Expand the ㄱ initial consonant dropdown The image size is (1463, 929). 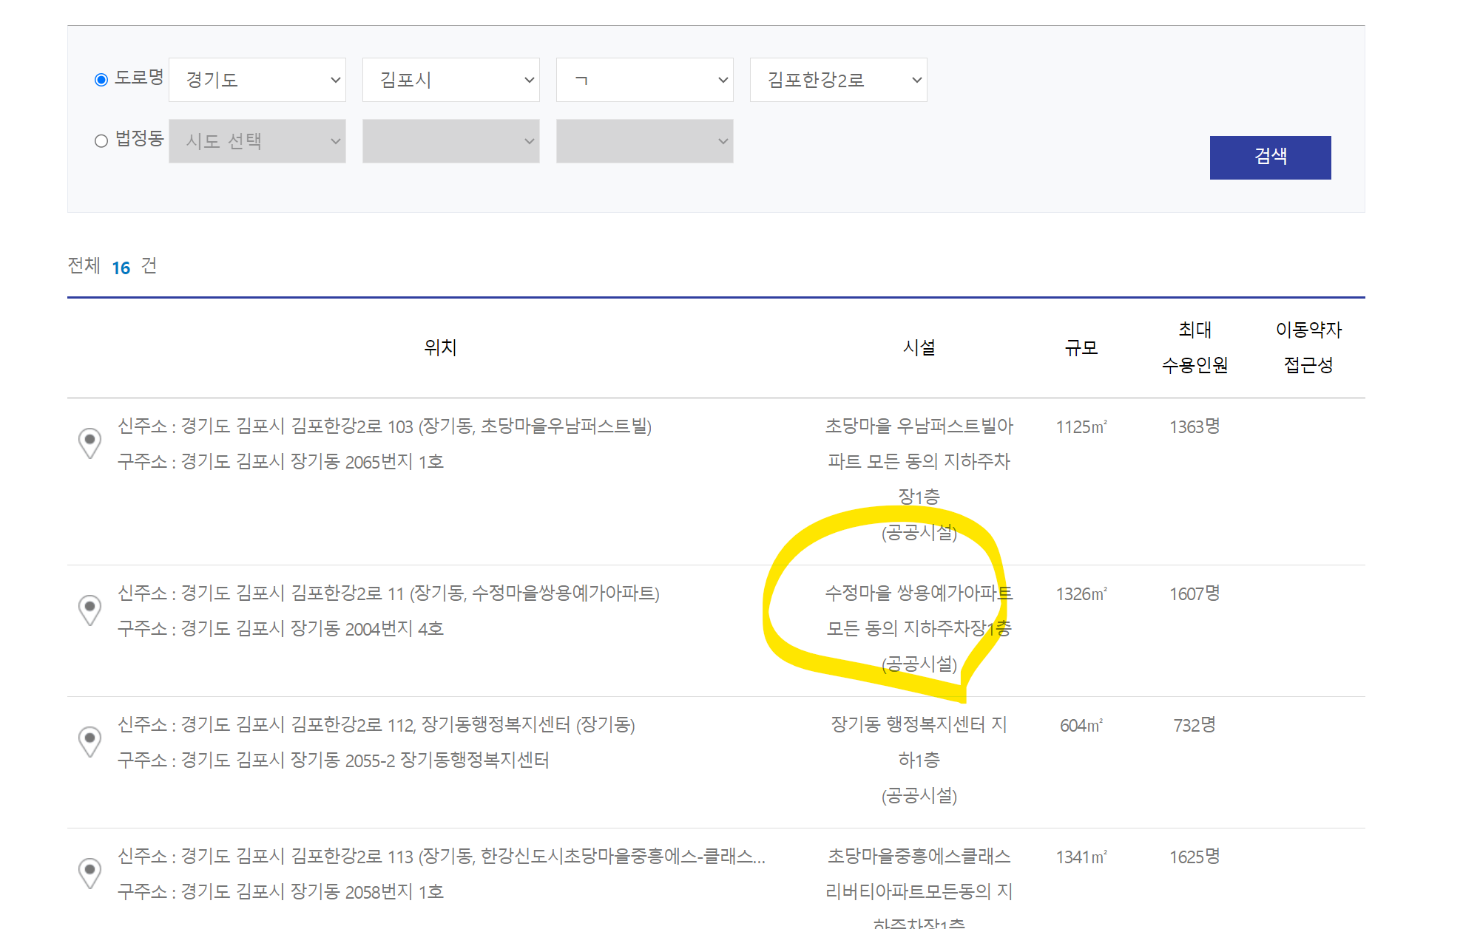tap(644, 80)
